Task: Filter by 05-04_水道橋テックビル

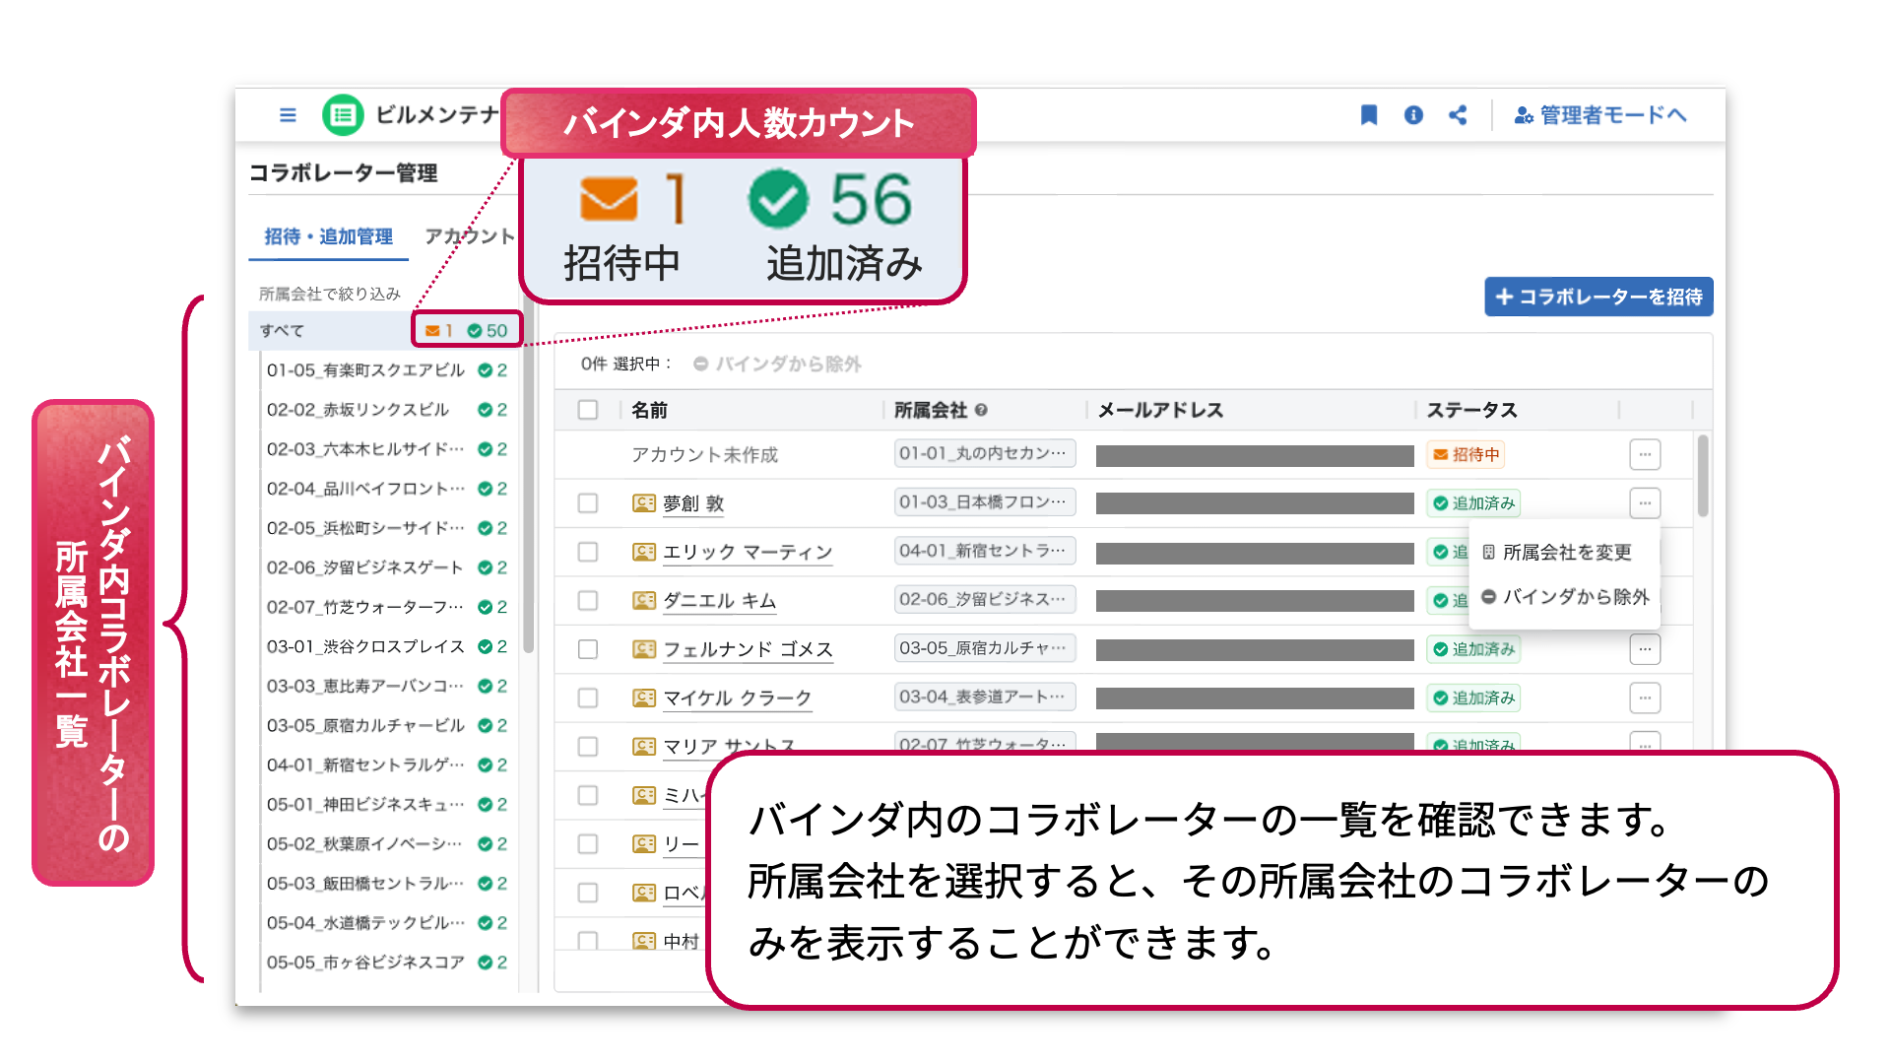Action: 387,923
